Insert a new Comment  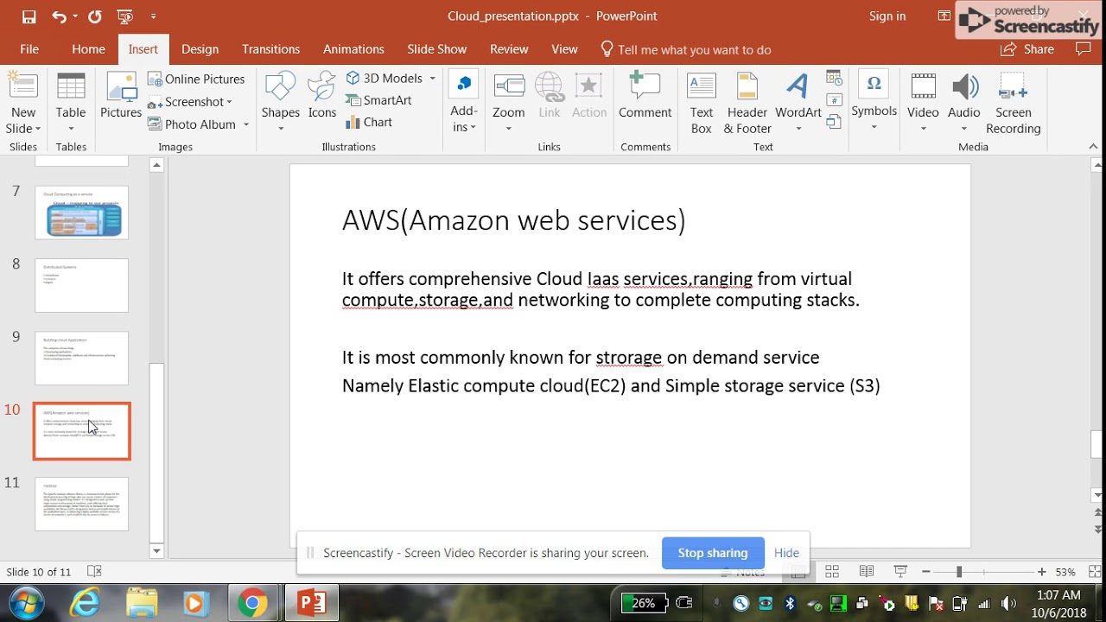(645, 97)
